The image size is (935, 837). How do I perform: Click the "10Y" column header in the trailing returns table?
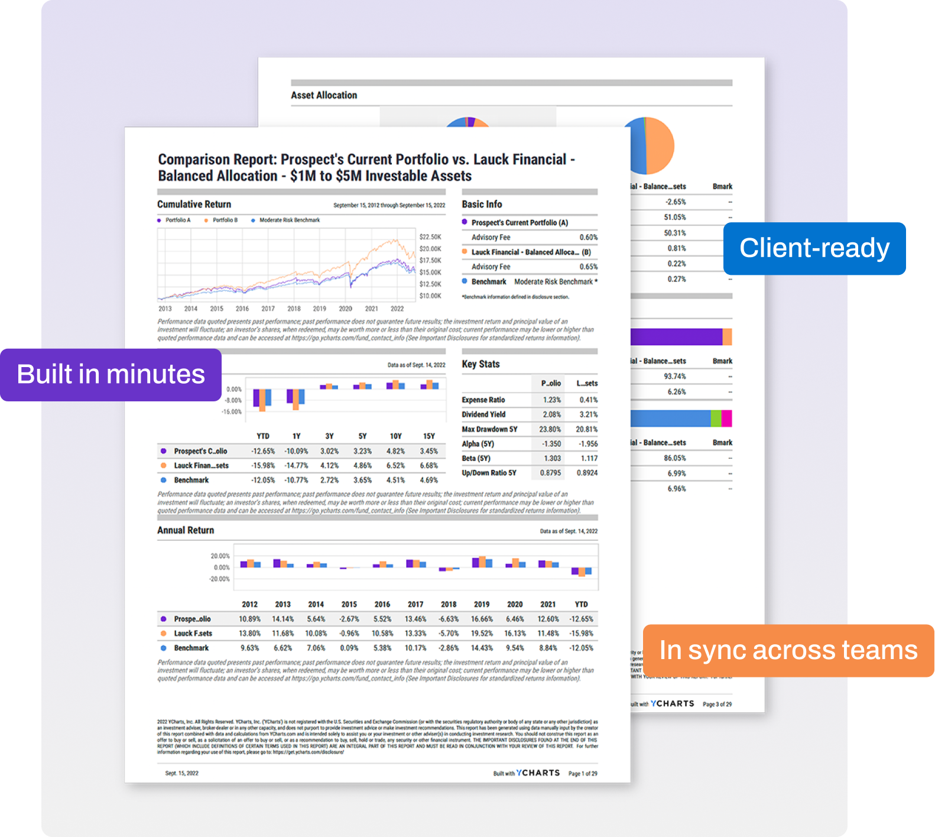click(396, 436)
